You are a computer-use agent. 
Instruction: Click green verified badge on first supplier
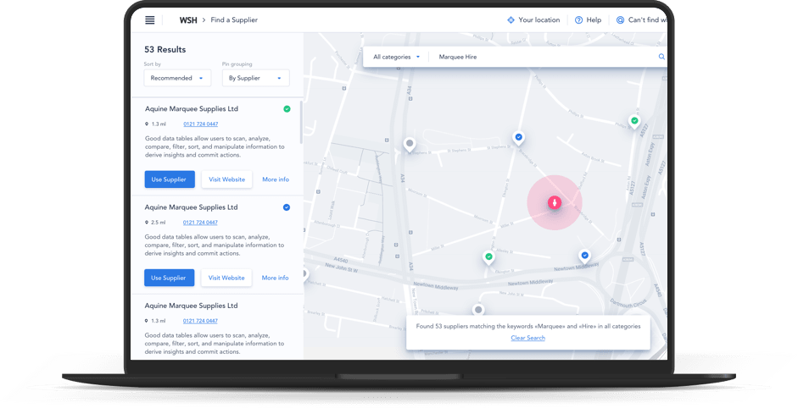tap(287, 109)
